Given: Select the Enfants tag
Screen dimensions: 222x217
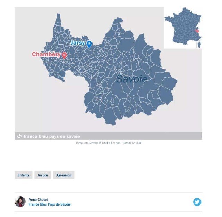Looking at the screenshot, I should click(x=24, y=175).
